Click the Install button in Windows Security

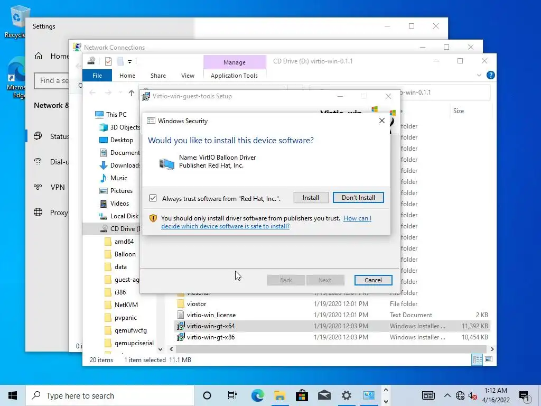click(x=311, y=198)
